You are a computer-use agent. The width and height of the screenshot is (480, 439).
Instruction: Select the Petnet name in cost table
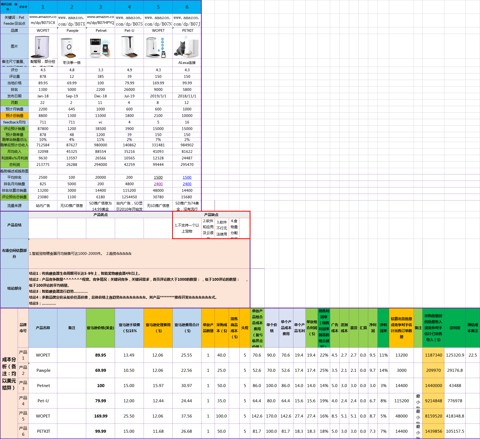(x=43, y=386)
